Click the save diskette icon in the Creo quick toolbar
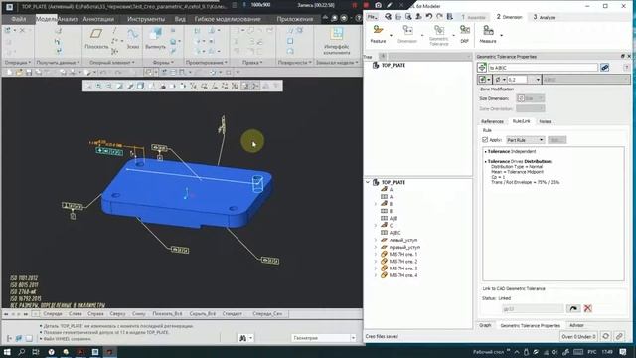This screenshot has width=636, height=358. pos(29,73)
